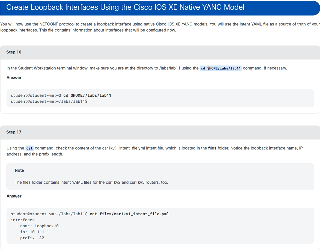This screenshot has height=251, width=323.
Task: Select the Step 17 header
Action: [160, 132]
